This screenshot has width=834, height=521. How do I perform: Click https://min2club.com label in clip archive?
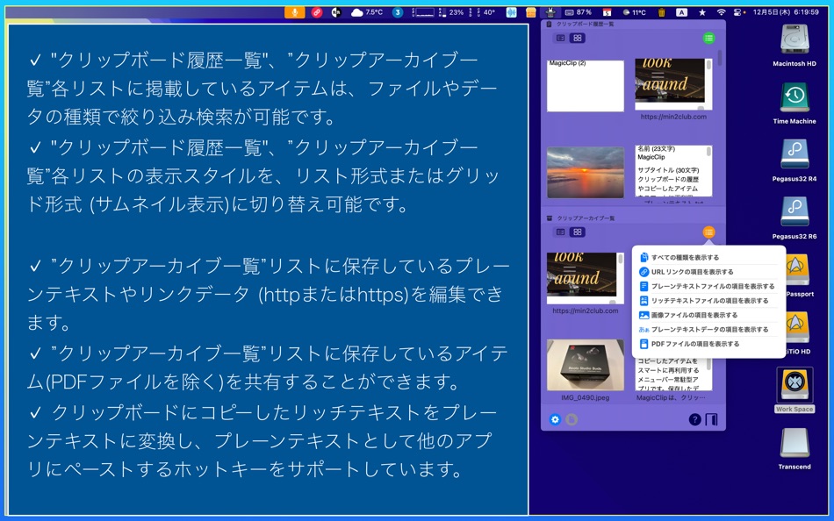click(585, 310)
